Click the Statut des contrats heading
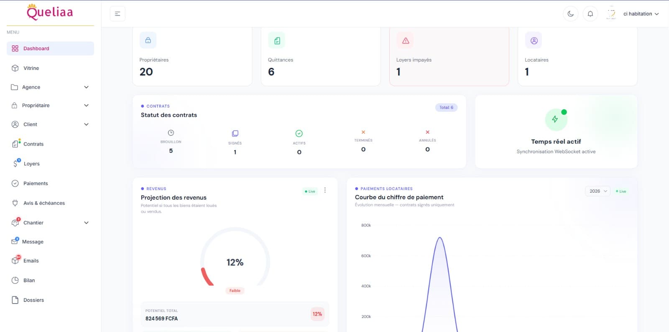Image resolution: width=669 pixels, height=332 pixels. [x=169, y=115]
